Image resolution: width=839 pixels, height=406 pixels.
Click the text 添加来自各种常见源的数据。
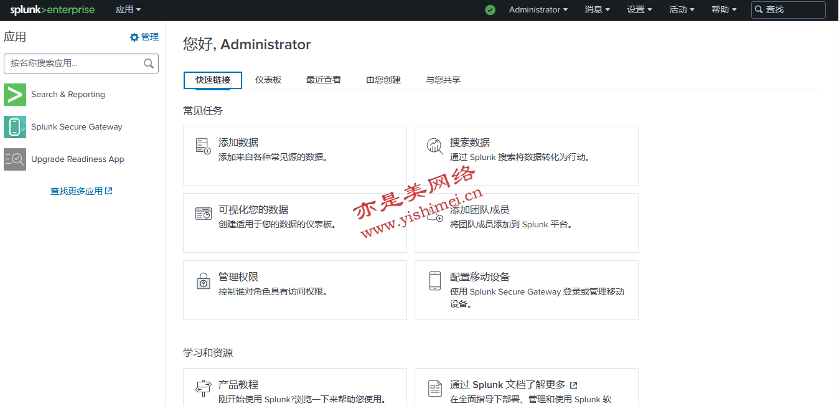[273, 158]
